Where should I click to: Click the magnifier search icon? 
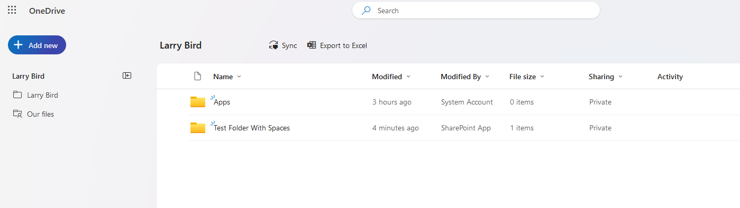pos(366,11)
